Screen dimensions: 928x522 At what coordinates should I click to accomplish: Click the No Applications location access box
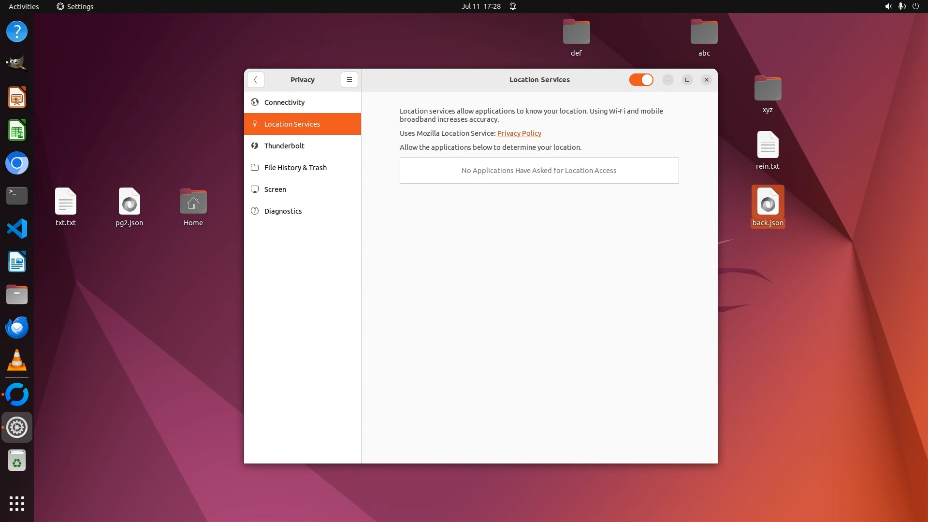point(539,171)
